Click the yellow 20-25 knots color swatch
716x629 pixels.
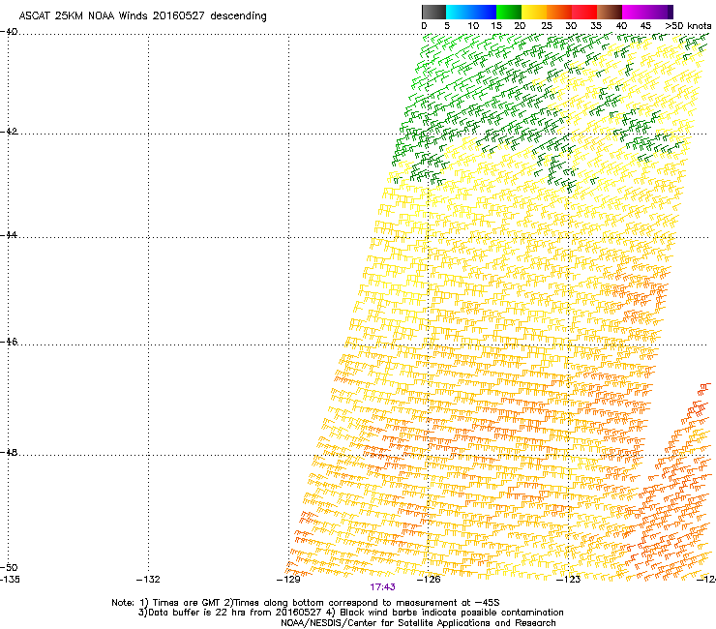pos(534,12)
